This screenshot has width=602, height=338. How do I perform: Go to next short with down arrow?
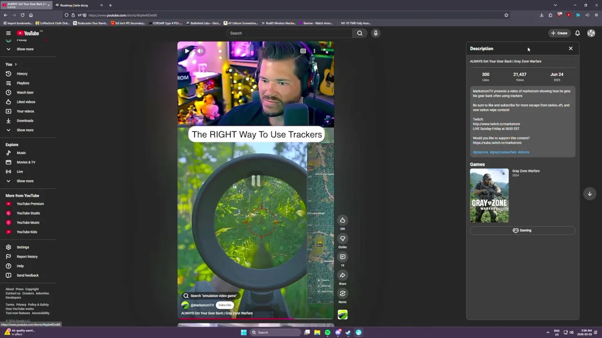pos(589,193)
